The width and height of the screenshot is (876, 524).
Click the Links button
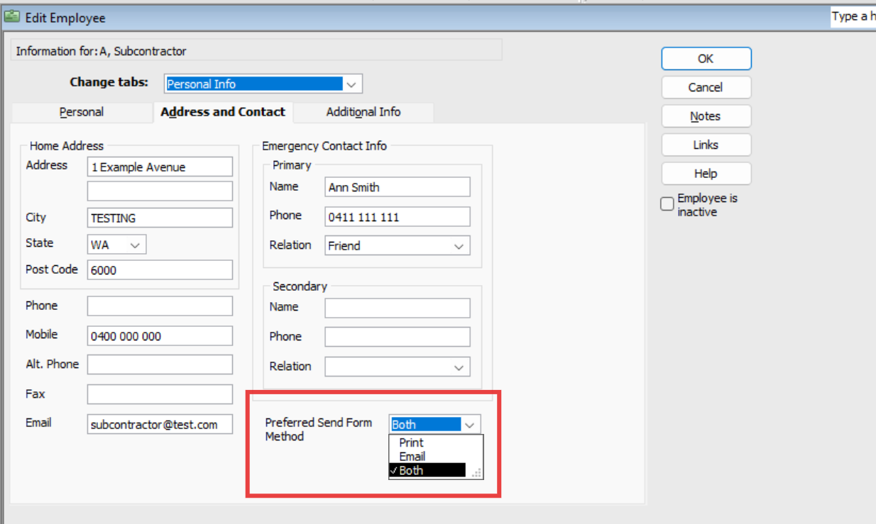tap(706, 145)
